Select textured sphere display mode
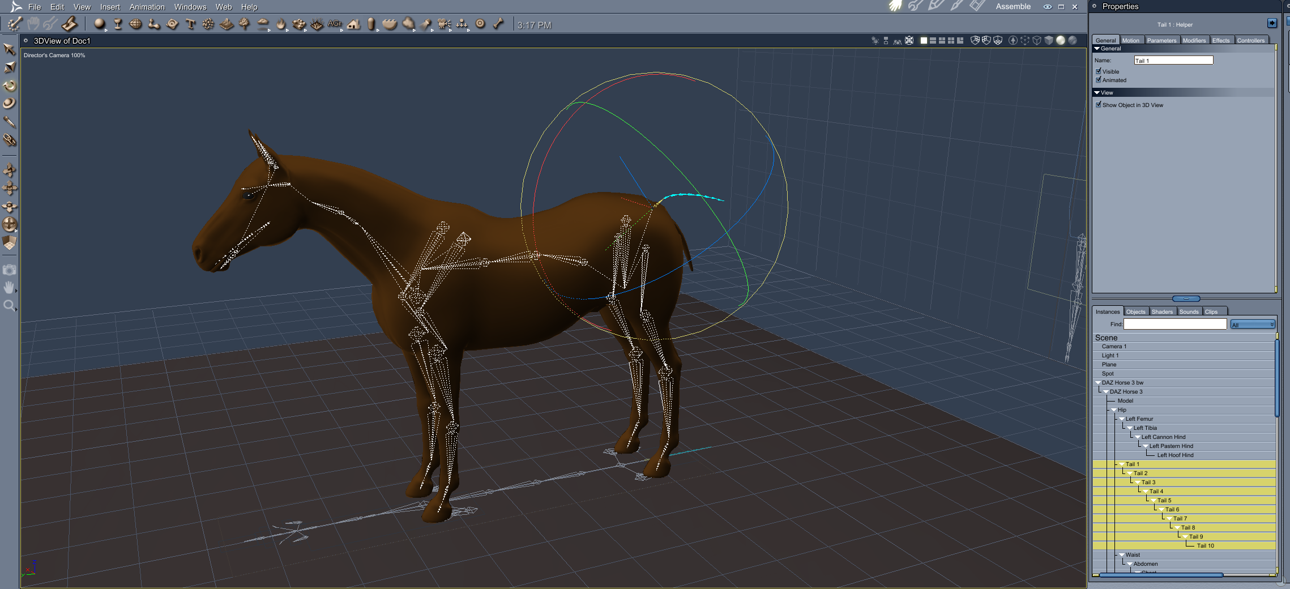The height and width of the screenshot is (589, 1290). 1073,41
